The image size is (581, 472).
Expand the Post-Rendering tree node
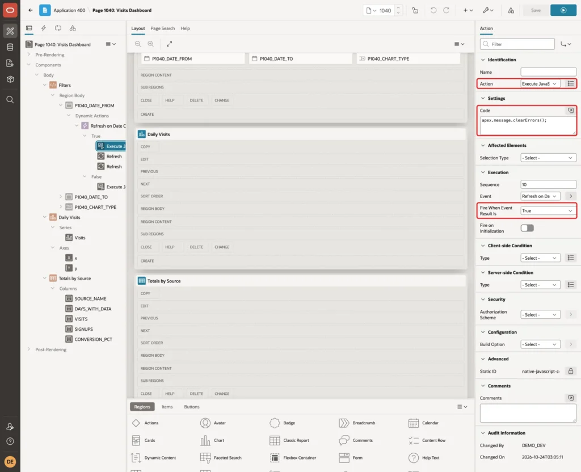coord(29,349)
